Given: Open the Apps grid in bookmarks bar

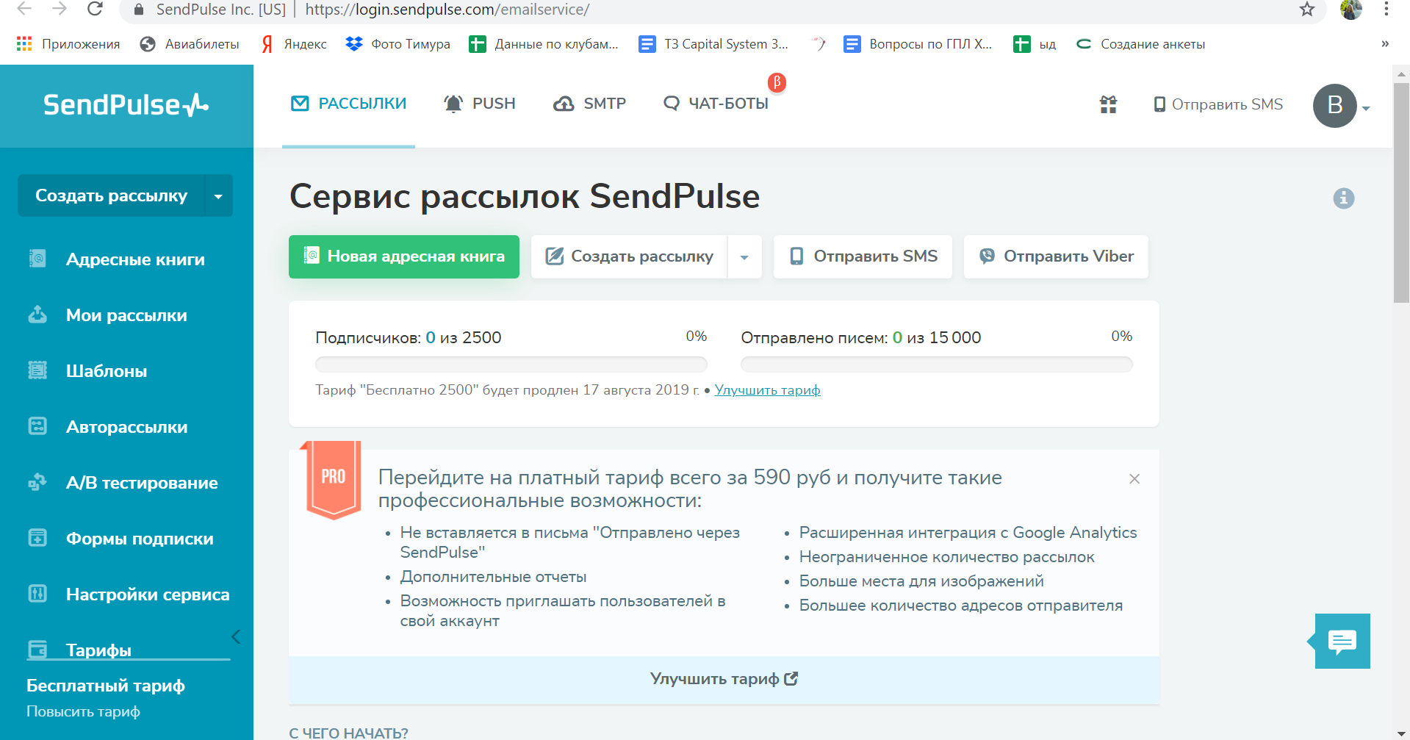Looking at the screenshot, I should click(x=24, y=44).
